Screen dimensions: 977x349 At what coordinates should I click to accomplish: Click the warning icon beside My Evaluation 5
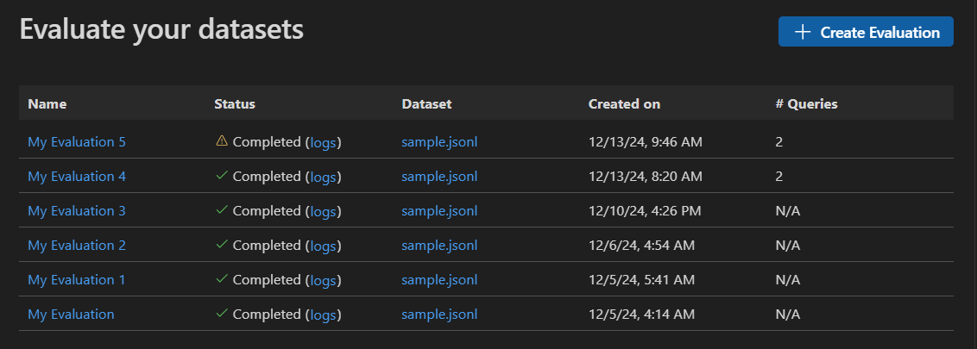click(222, 141)
